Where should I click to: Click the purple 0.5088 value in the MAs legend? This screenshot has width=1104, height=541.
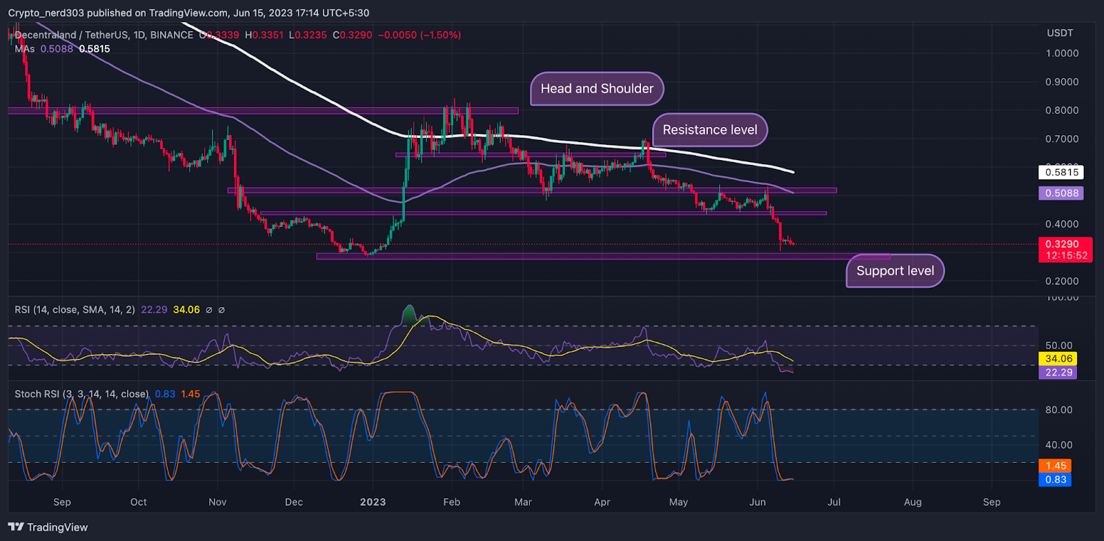tap(57, 49)
